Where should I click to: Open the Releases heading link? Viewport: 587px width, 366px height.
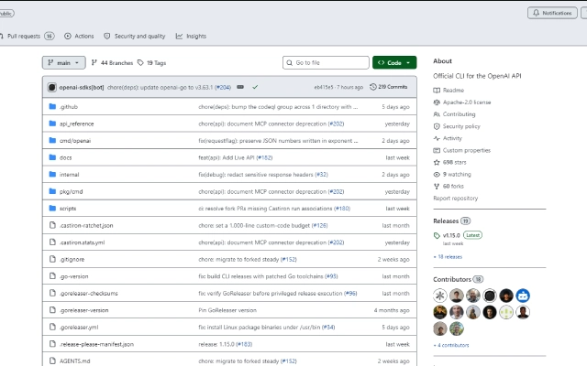[451, 221]
